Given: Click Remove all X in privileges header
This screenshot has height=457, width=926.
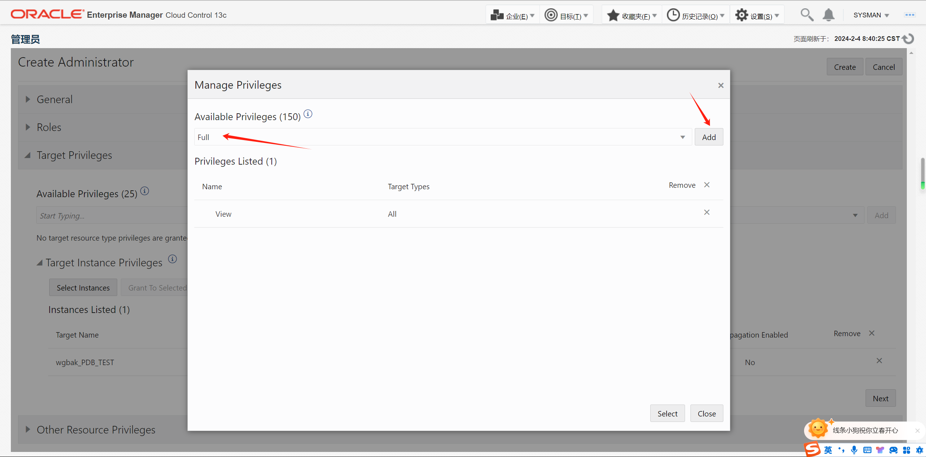Looking at the screenshot, I should pos(706,185).
